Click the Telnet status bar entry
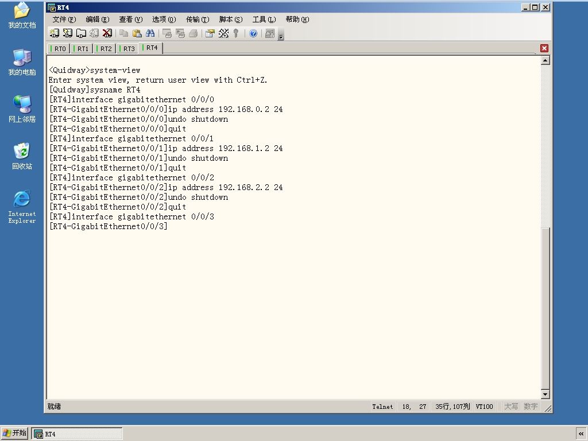Image resolution: width=588 pixels, height=441 pixels. [382, 407]
